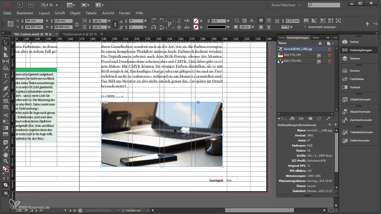Open the view options dropdown
Viewport: 381px width, 214px height.
pyautogui.click(x=71, y=5)
